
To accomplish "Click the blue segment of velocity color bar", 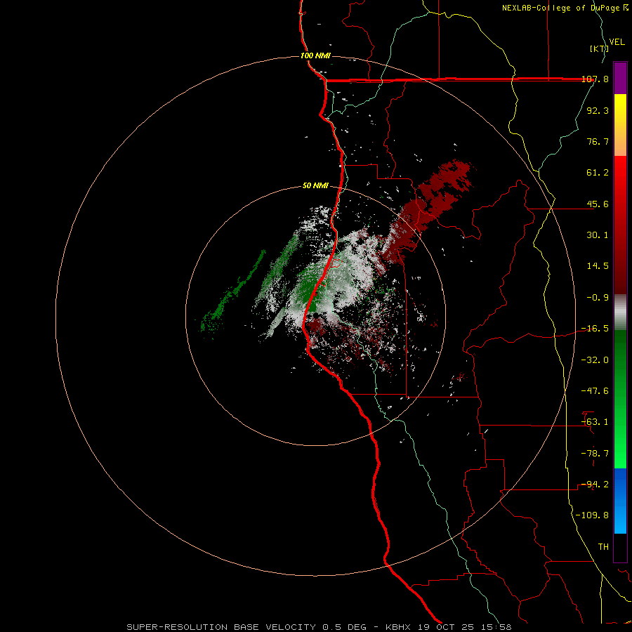I will [x=620, y=501].
